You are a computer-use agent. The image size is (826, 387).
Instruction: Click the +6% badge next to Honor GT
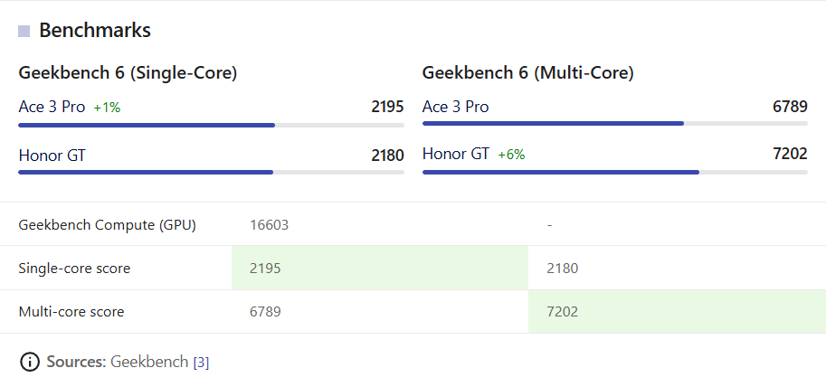(511, 155)
